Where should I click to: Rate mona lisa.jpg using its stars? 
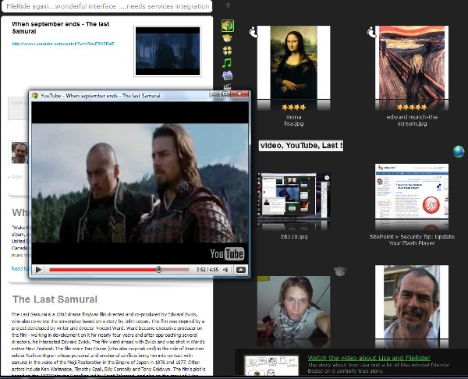pyautogui.click(x=294, y=107)
